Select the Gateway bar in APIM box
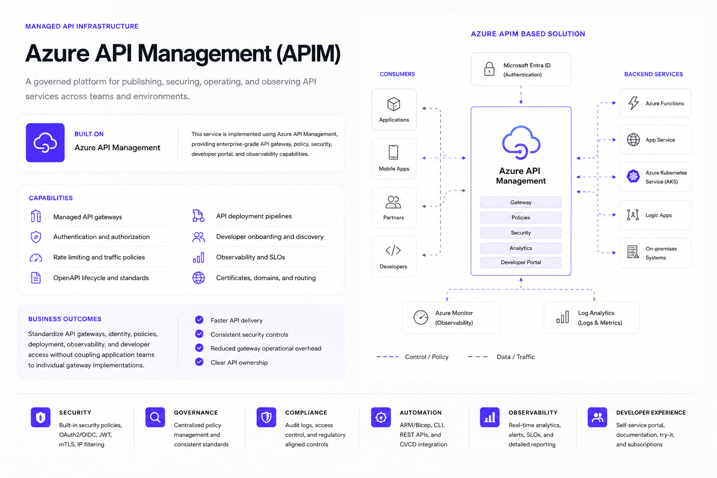The height and width of the screenshot is (478, 717). click(521, 202)
